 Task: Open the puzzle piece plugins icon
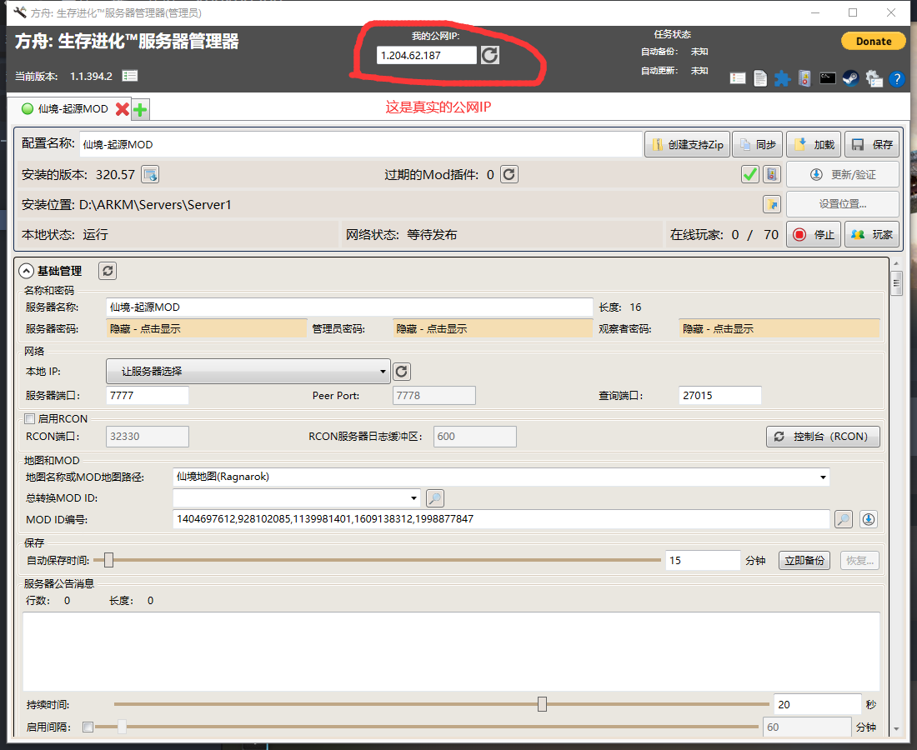click(x=782, y=78)
